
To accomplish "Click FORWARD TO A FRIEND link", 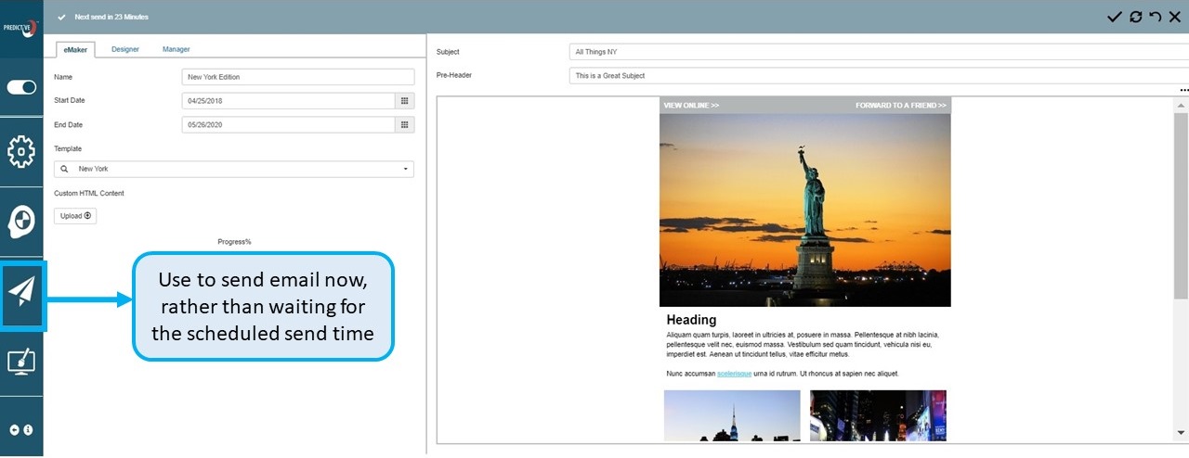I will pyautogui.click(x=900, y=106).
